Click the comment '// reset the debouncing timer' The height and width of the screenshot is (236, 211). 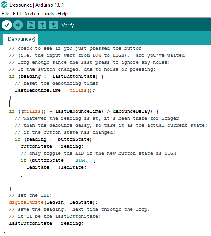click(56, 83)
